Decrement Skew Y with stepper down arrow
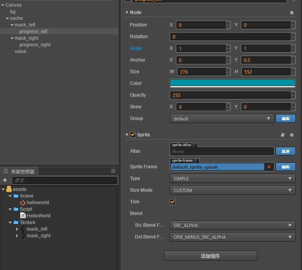 point(293,109)
